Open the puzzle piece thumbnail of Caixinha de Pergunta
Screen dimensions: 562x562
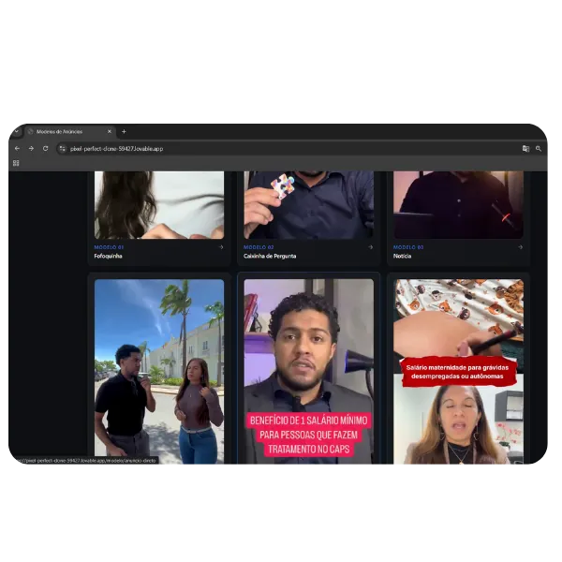pyautogui.click(x=308, y=205)
